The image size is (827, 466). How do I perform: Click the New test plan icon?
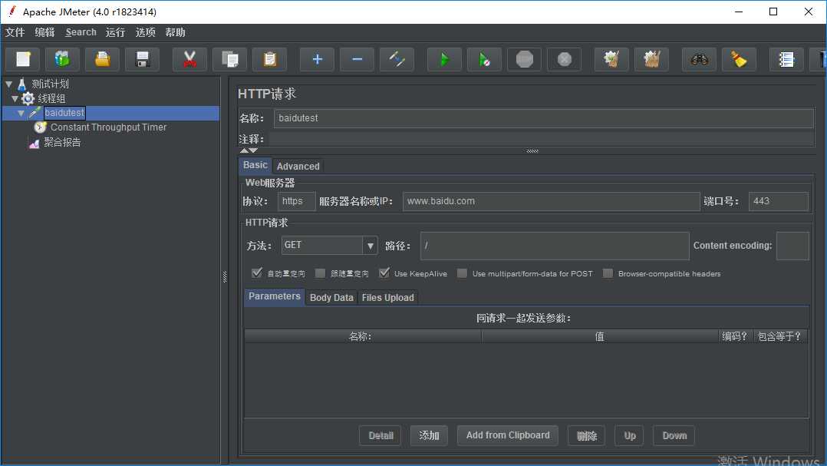point(23,59)
